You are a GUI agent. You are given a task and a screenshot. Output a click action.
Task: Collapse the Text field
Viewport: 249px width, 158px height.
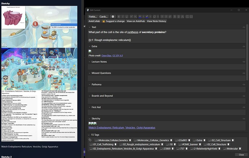click(x=89, y=27)
